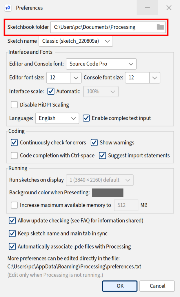Expand the Editor and Console font dropdown
Viewport: 180px width, 297px height.
101,64
